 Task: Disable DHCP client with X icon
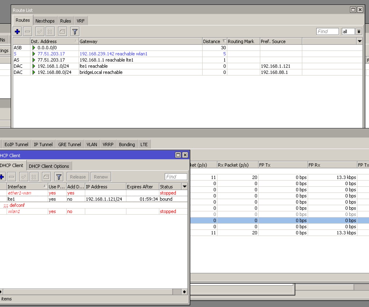34,177
